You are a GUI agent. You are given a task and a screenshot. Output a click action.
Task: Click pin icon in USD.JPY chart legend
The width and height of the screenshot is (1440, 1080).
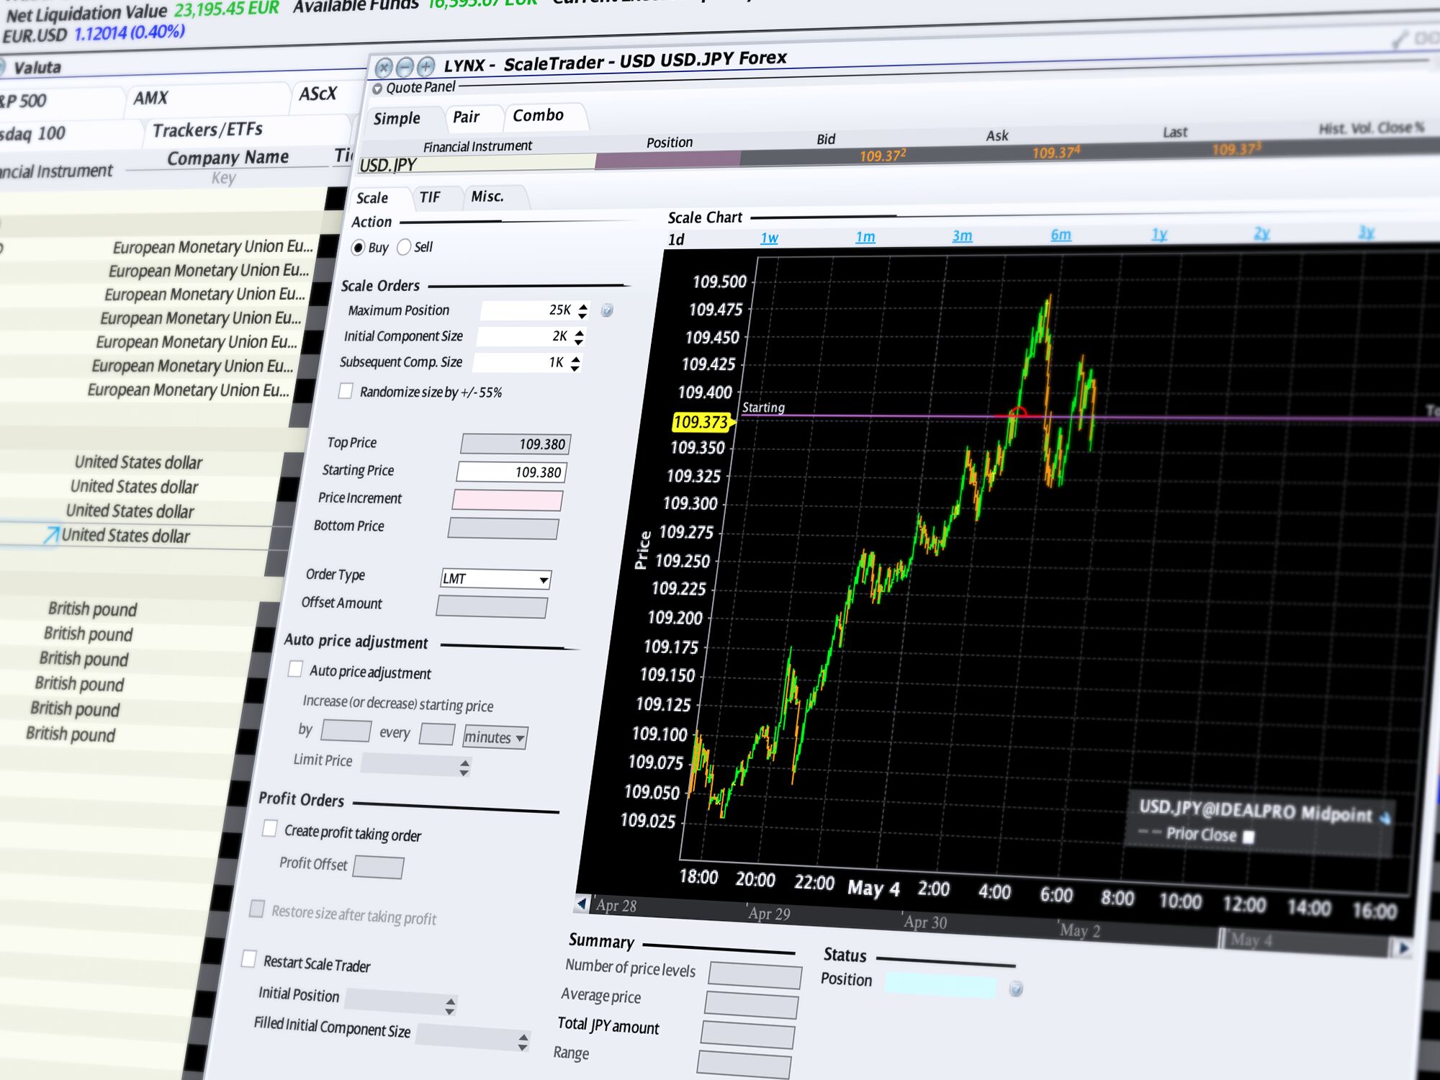(x=1385, y=817)
